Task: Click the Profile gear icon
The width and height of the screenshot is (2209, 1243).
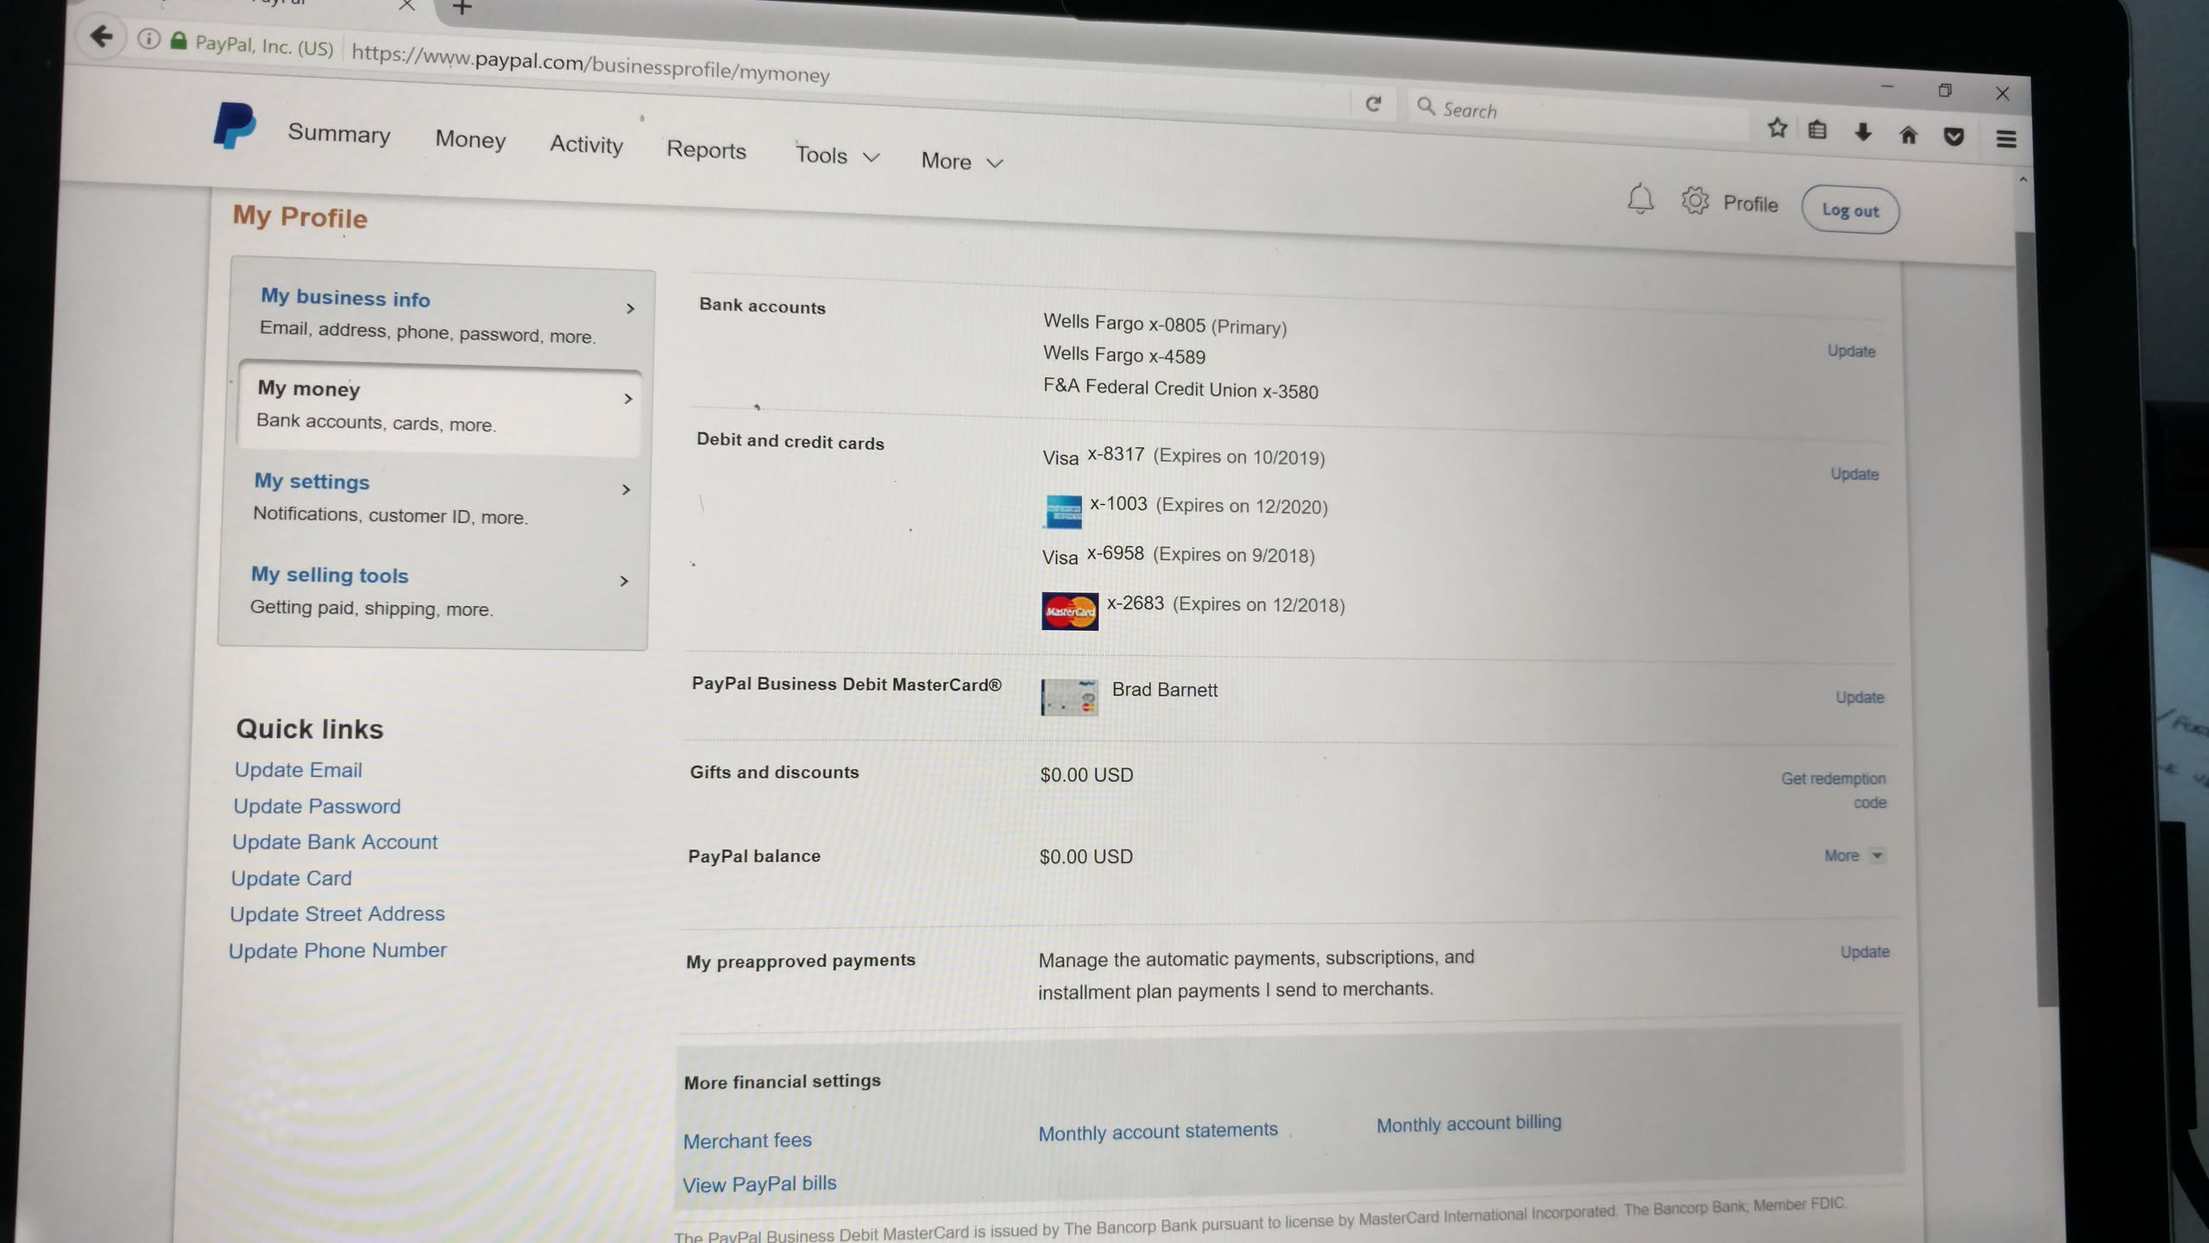Action: (x=1695, y=201)
